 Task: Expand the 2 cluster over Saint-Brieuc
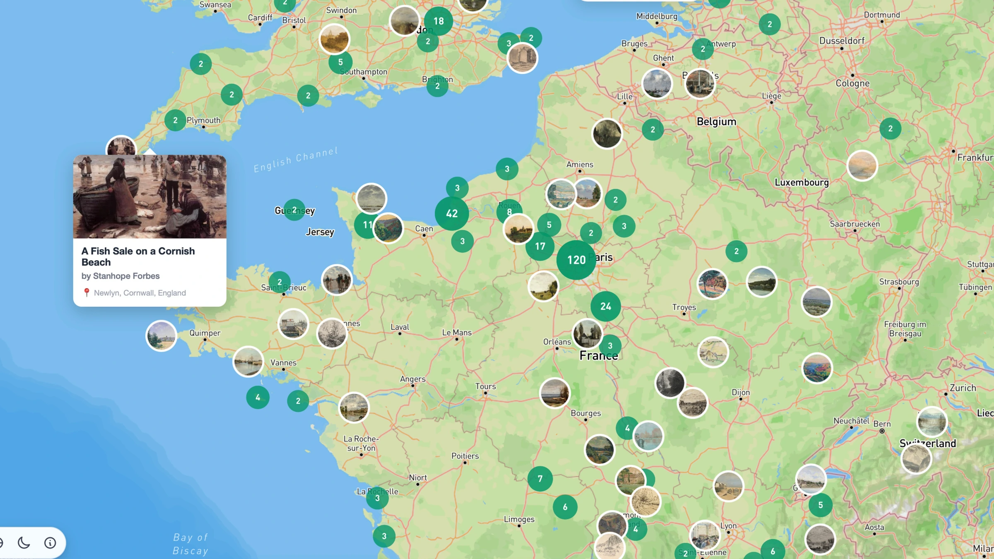[280, 282]
